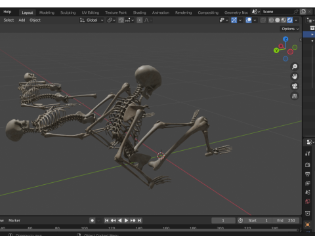Switch to the Compositing workspace tab

[x=208, y=12]
